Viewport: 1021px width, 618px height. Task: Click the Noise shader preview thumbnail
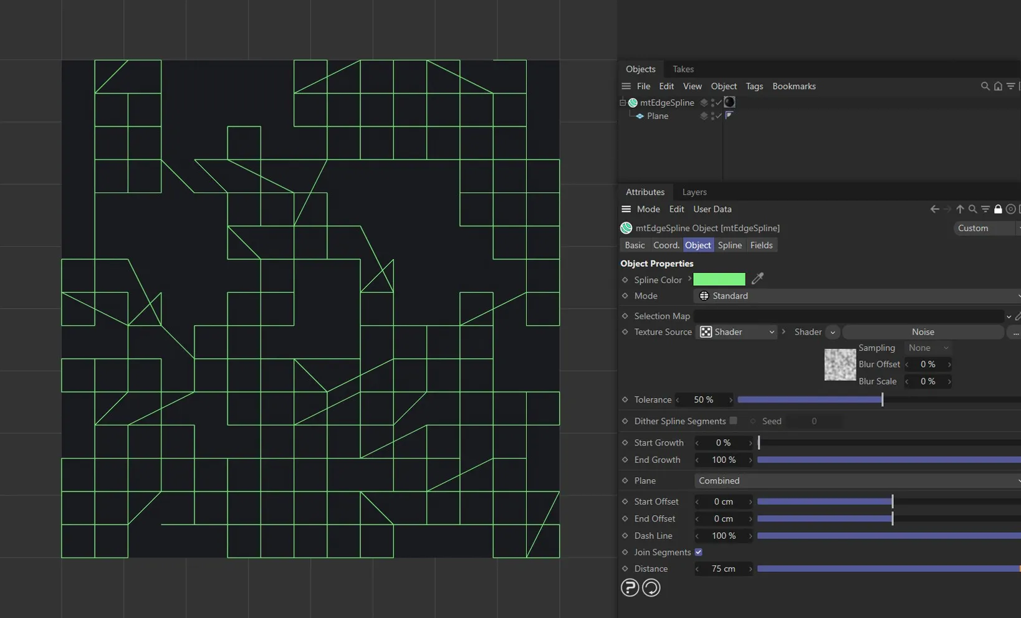click(840, 364)
